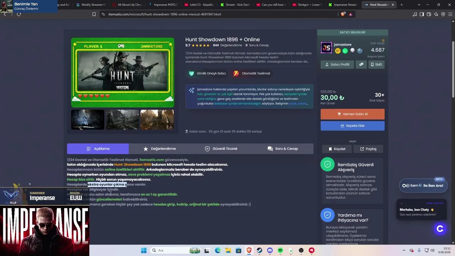Open Brave Wallet icon

[429, 14]
